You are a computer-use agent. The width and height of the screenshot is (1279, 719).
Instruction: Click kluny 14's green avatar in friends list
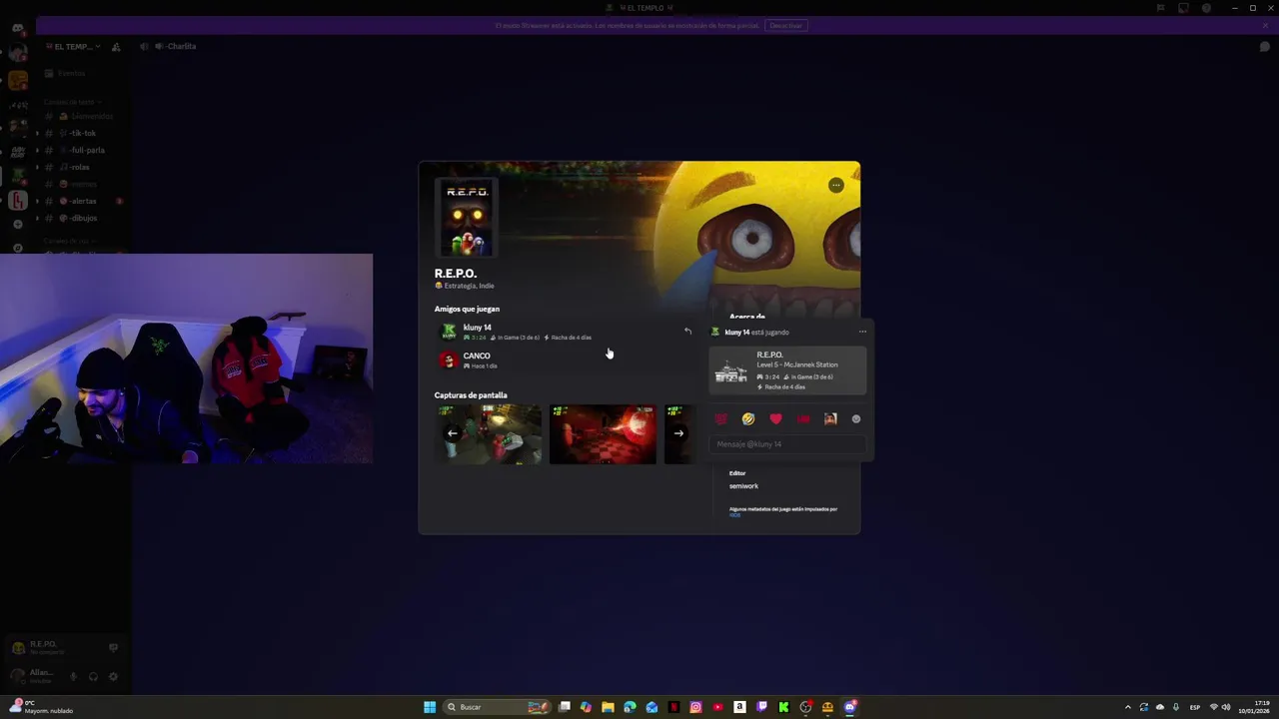point(449,332)
